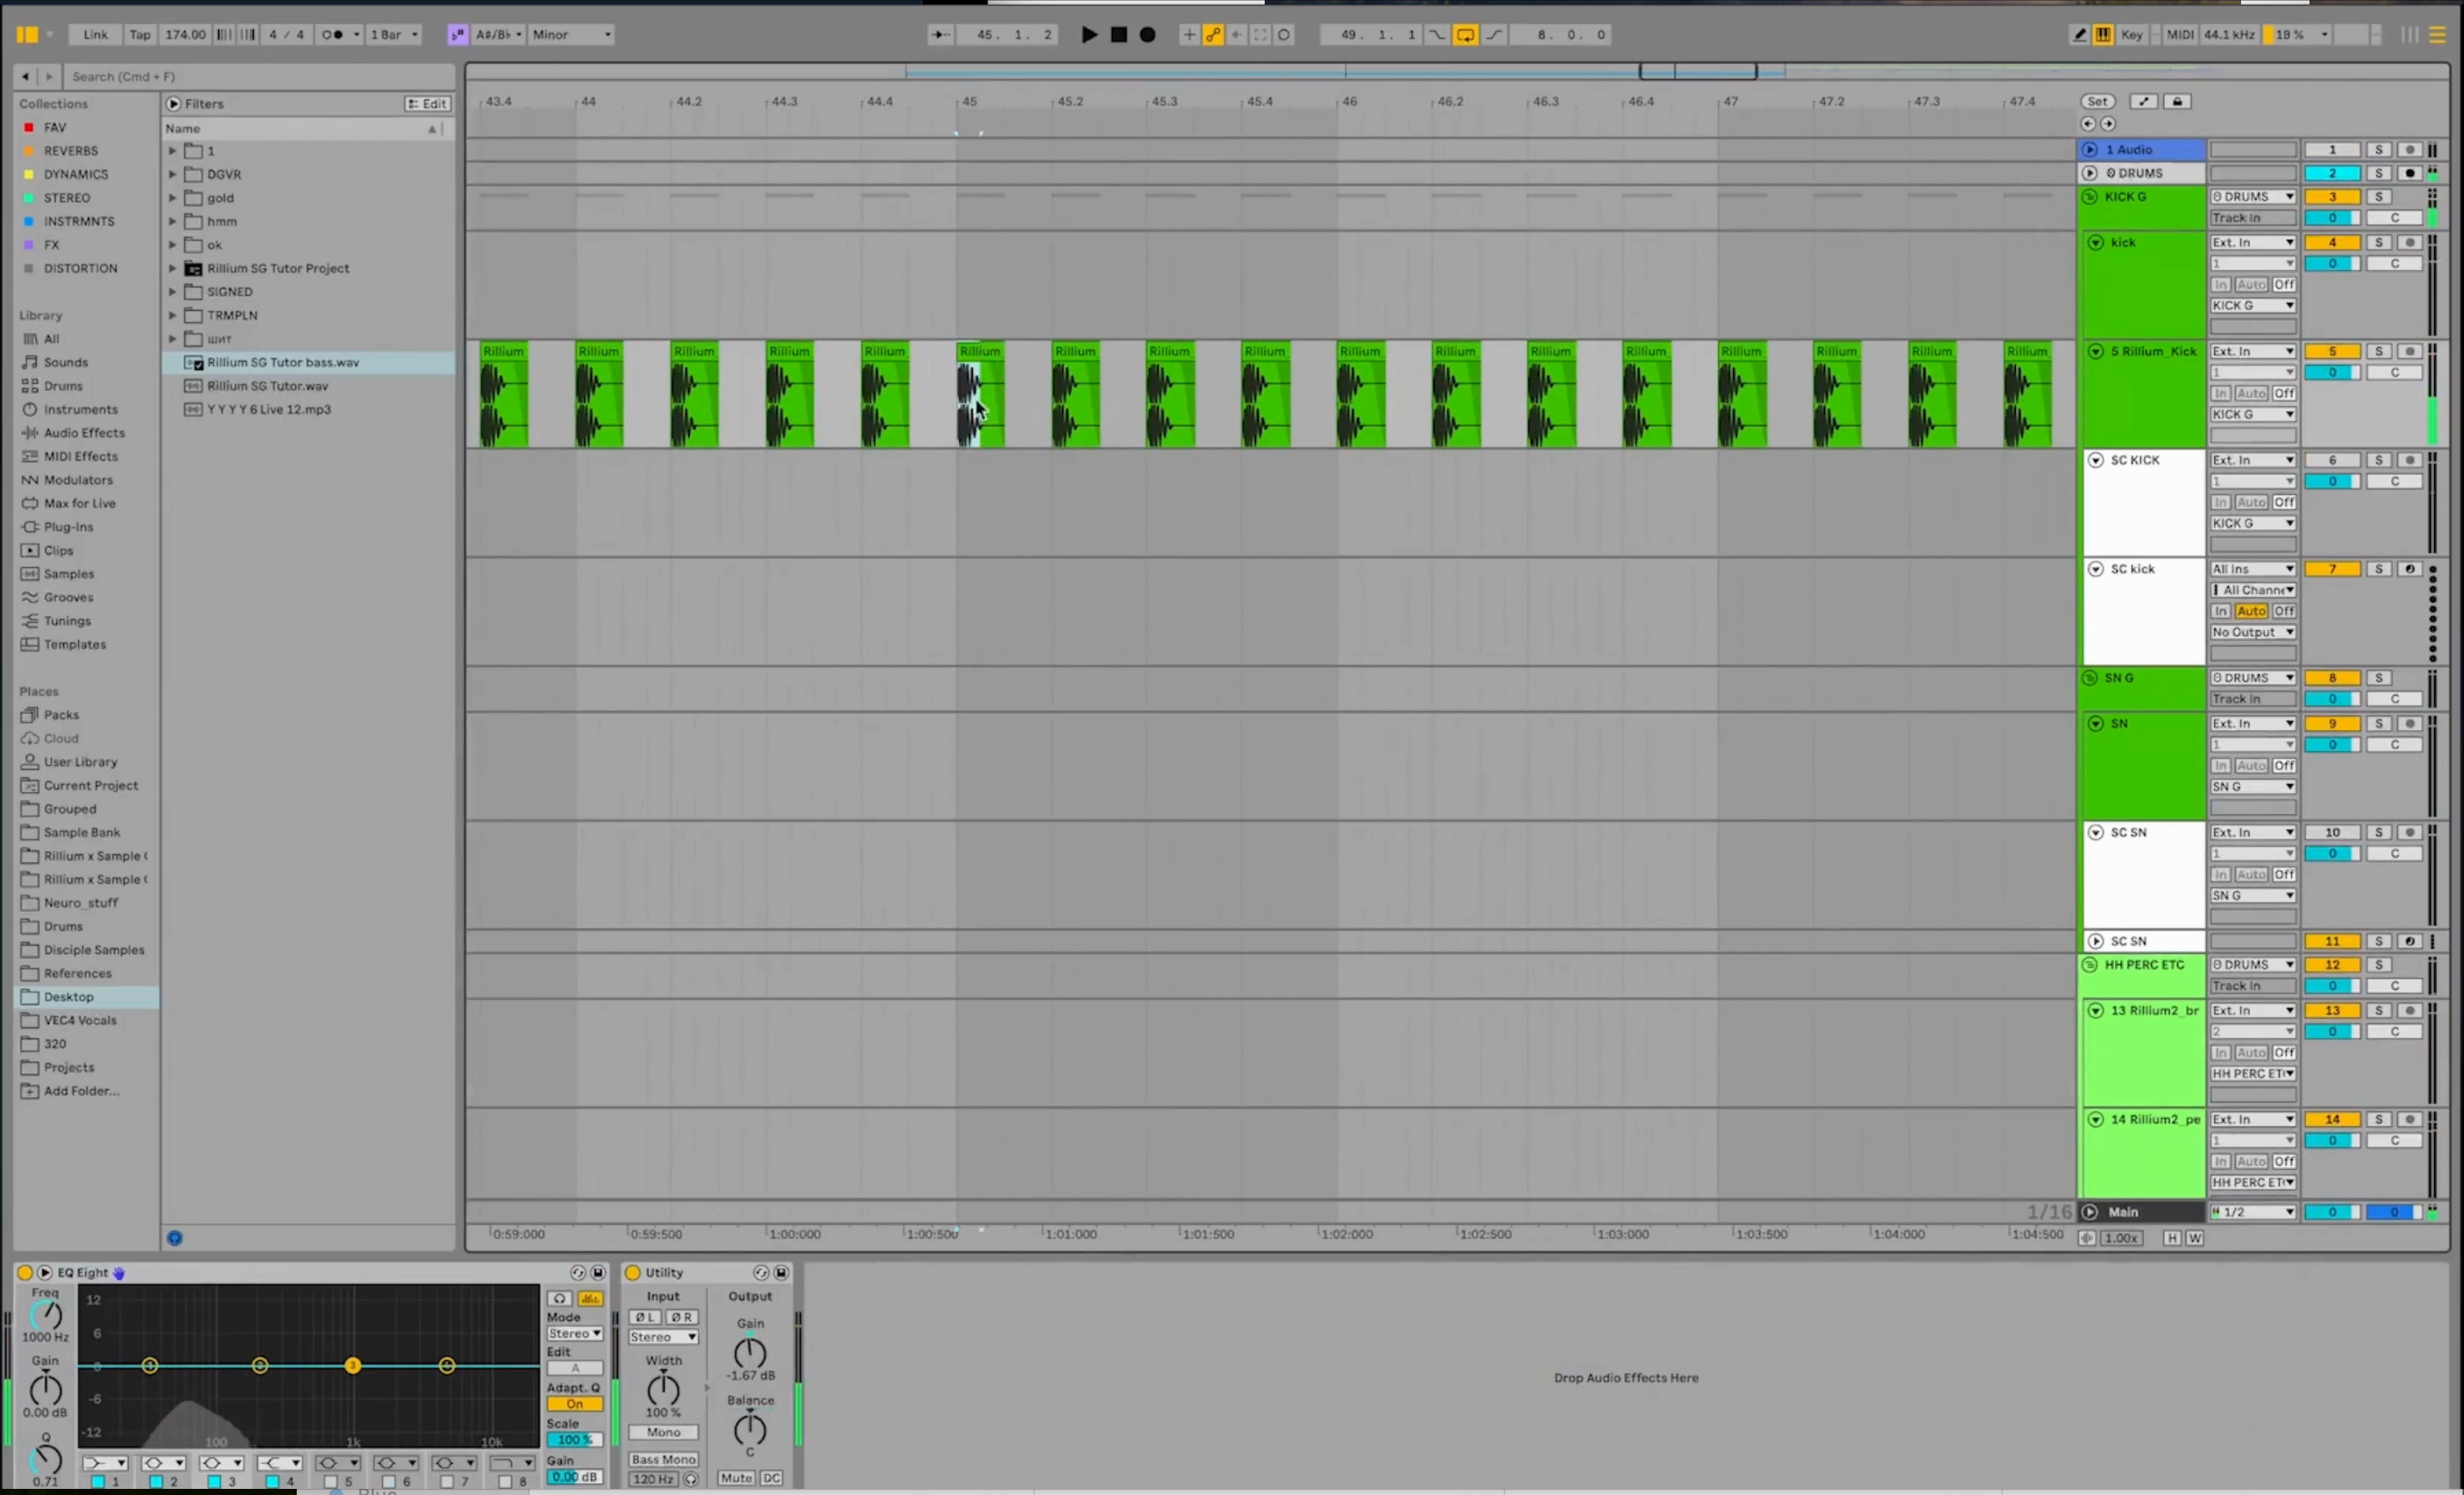
Task: Show EQ Eight expanded display triangle
Action: click(44, 1273)
